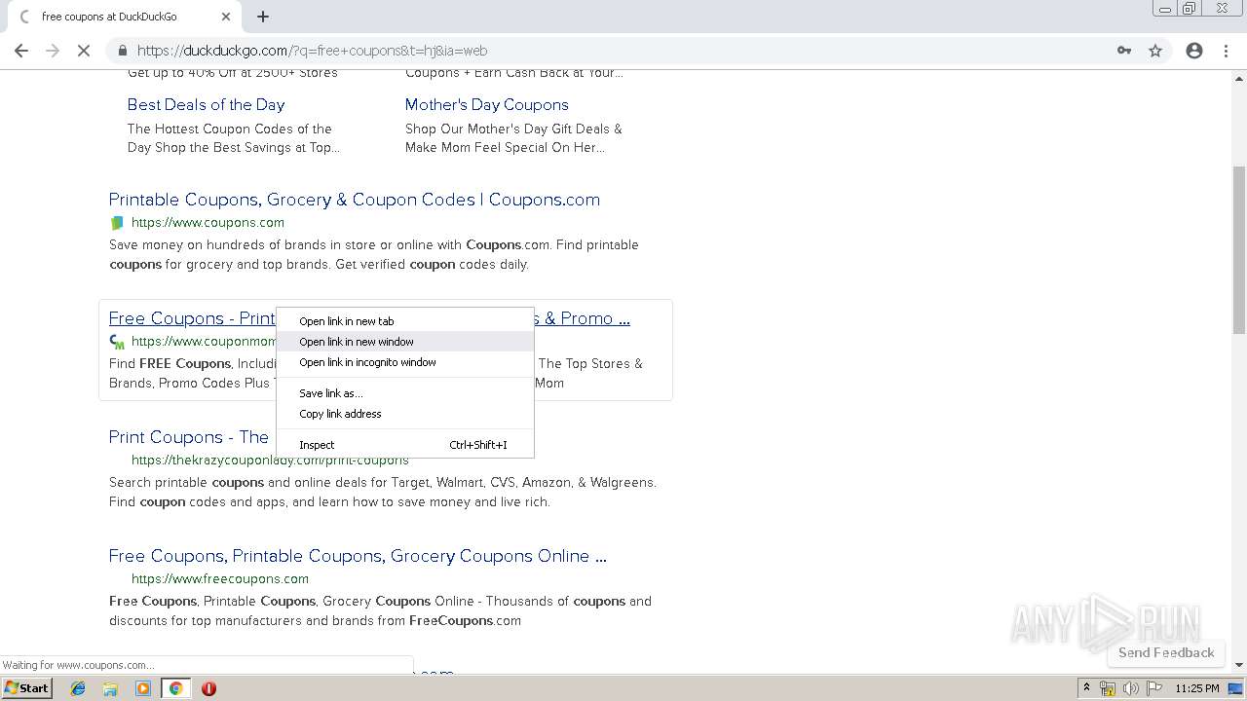Click thekrazycouponlady.com result URL
Screen dimensions: 1247x701
tap(270, 460)
